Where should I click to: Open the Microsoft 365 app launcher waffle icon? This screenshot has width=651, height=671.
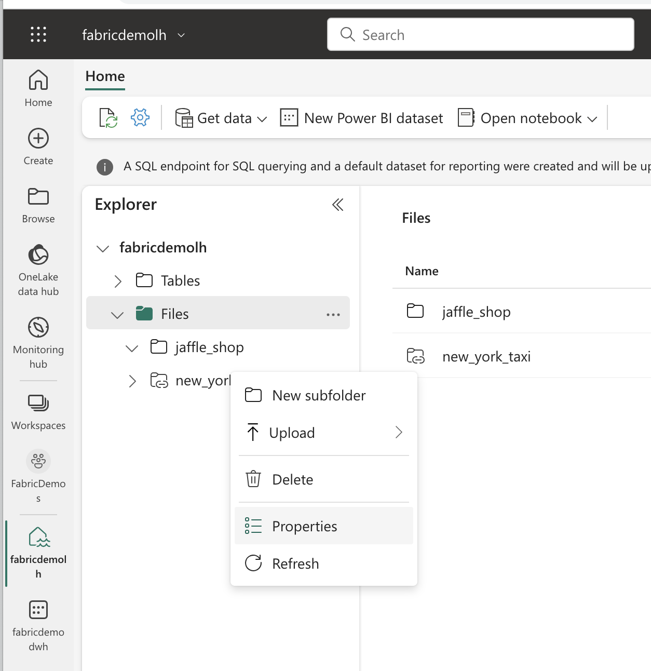point(38,34)
